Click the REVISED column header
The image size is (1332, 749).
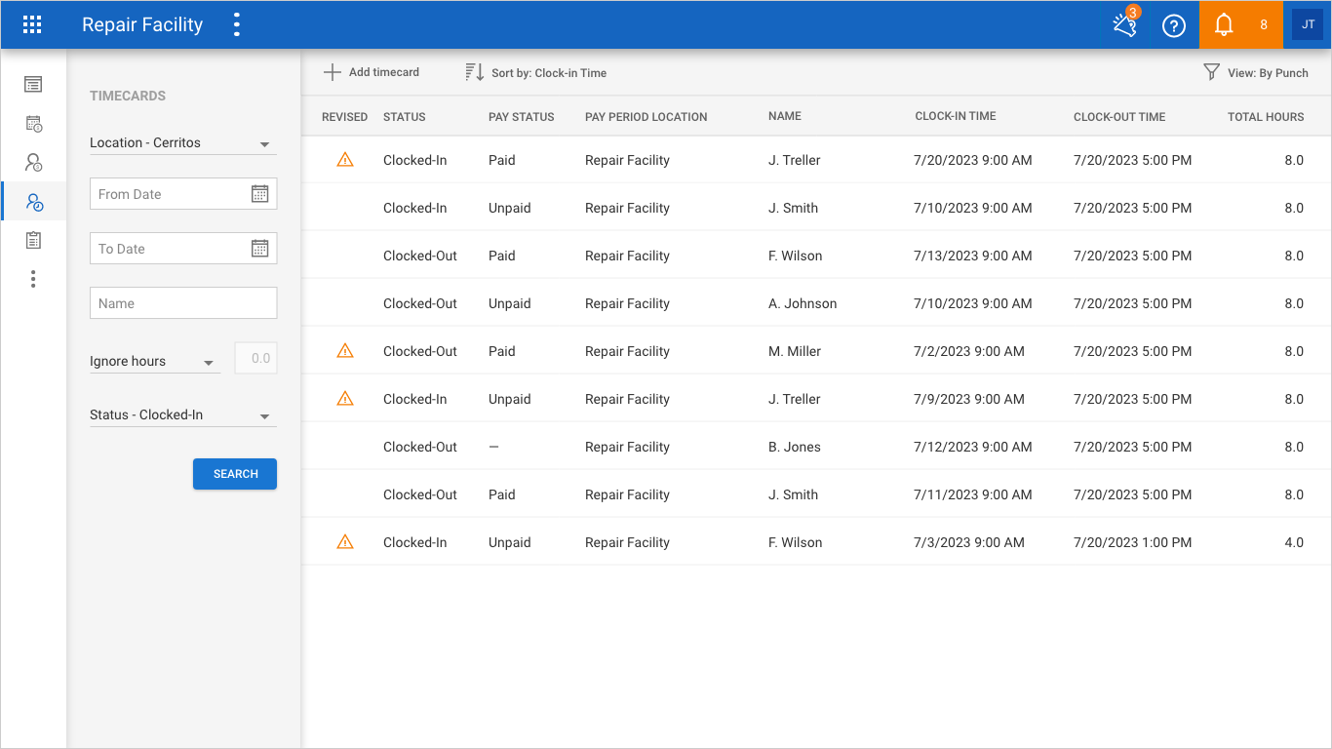point(344,117)
